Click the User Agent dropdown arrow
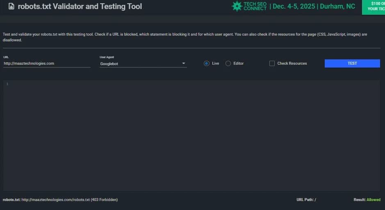The image size is (385, 210). (x=183, y=63)
